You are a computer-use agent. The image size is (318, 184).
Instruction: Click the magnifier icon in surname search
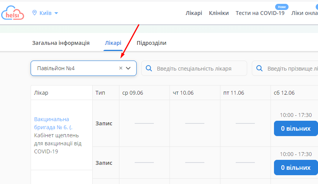(259, 68)
